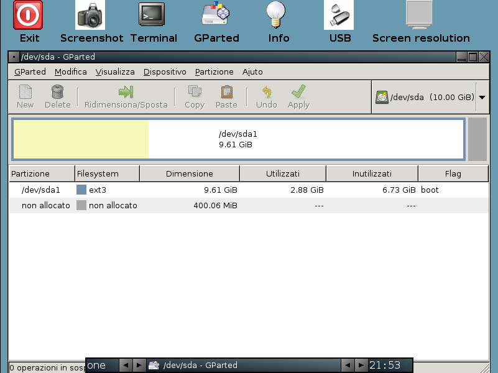Image resolution: width=498 pixels, height=373 pixels.
Task: Click the Inutilizzati column header
Action: pyautogui.click(x=372, y=173)
